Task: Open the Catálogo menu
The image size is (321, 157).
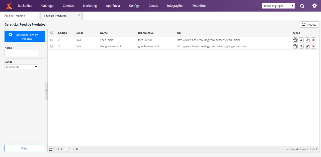Action: (x=47, y=6)
